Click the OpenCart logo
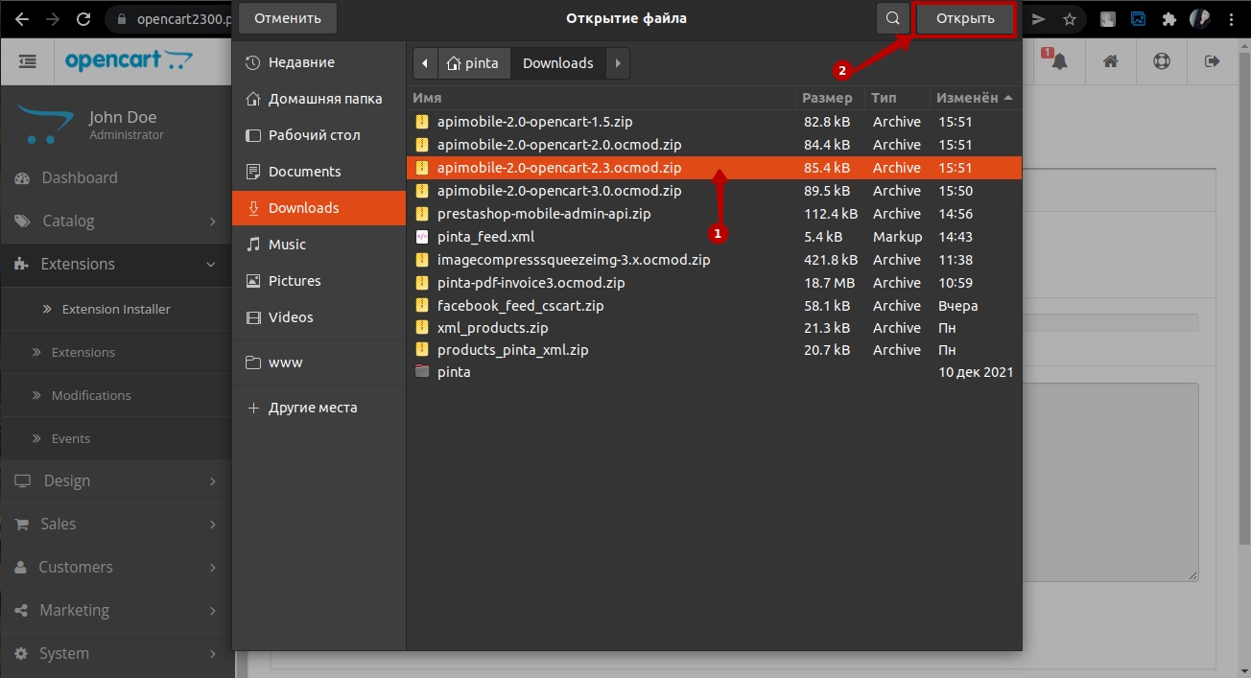The image size is (1251, 678). pyautogui.click(x=130, y=61)
